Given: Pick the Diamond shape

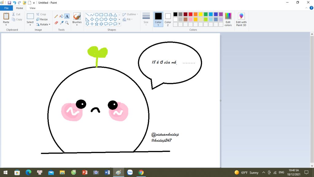Looking at the screenshot, I should point(92,19).
